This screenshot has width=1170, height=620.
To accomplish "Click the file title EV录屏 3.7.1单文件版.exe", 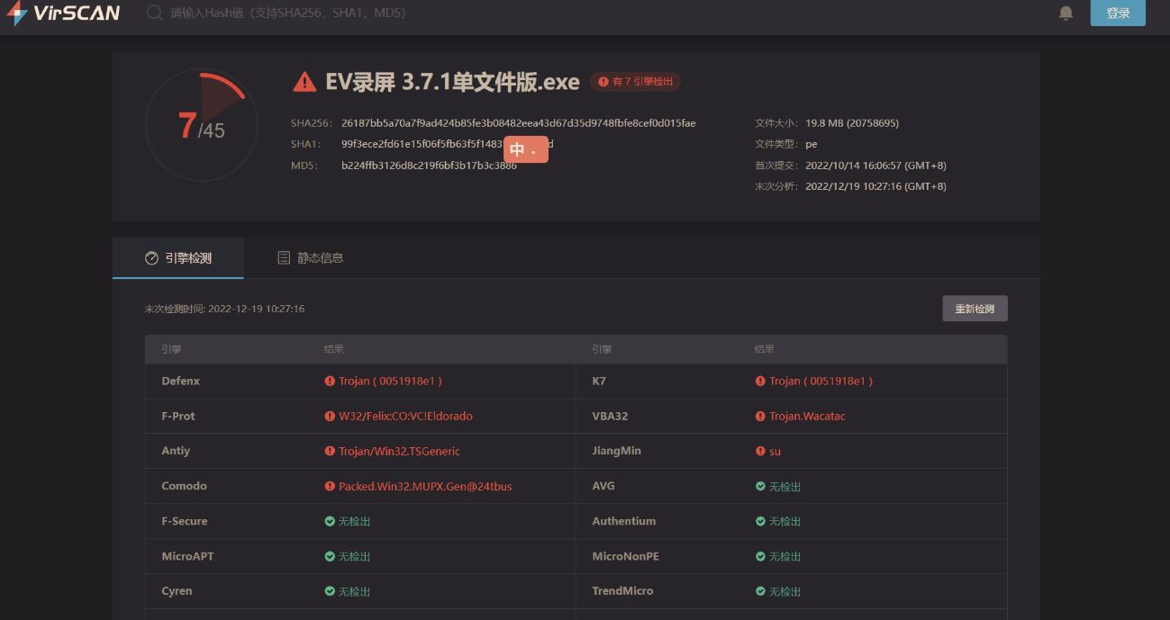I will click(452, 82).
